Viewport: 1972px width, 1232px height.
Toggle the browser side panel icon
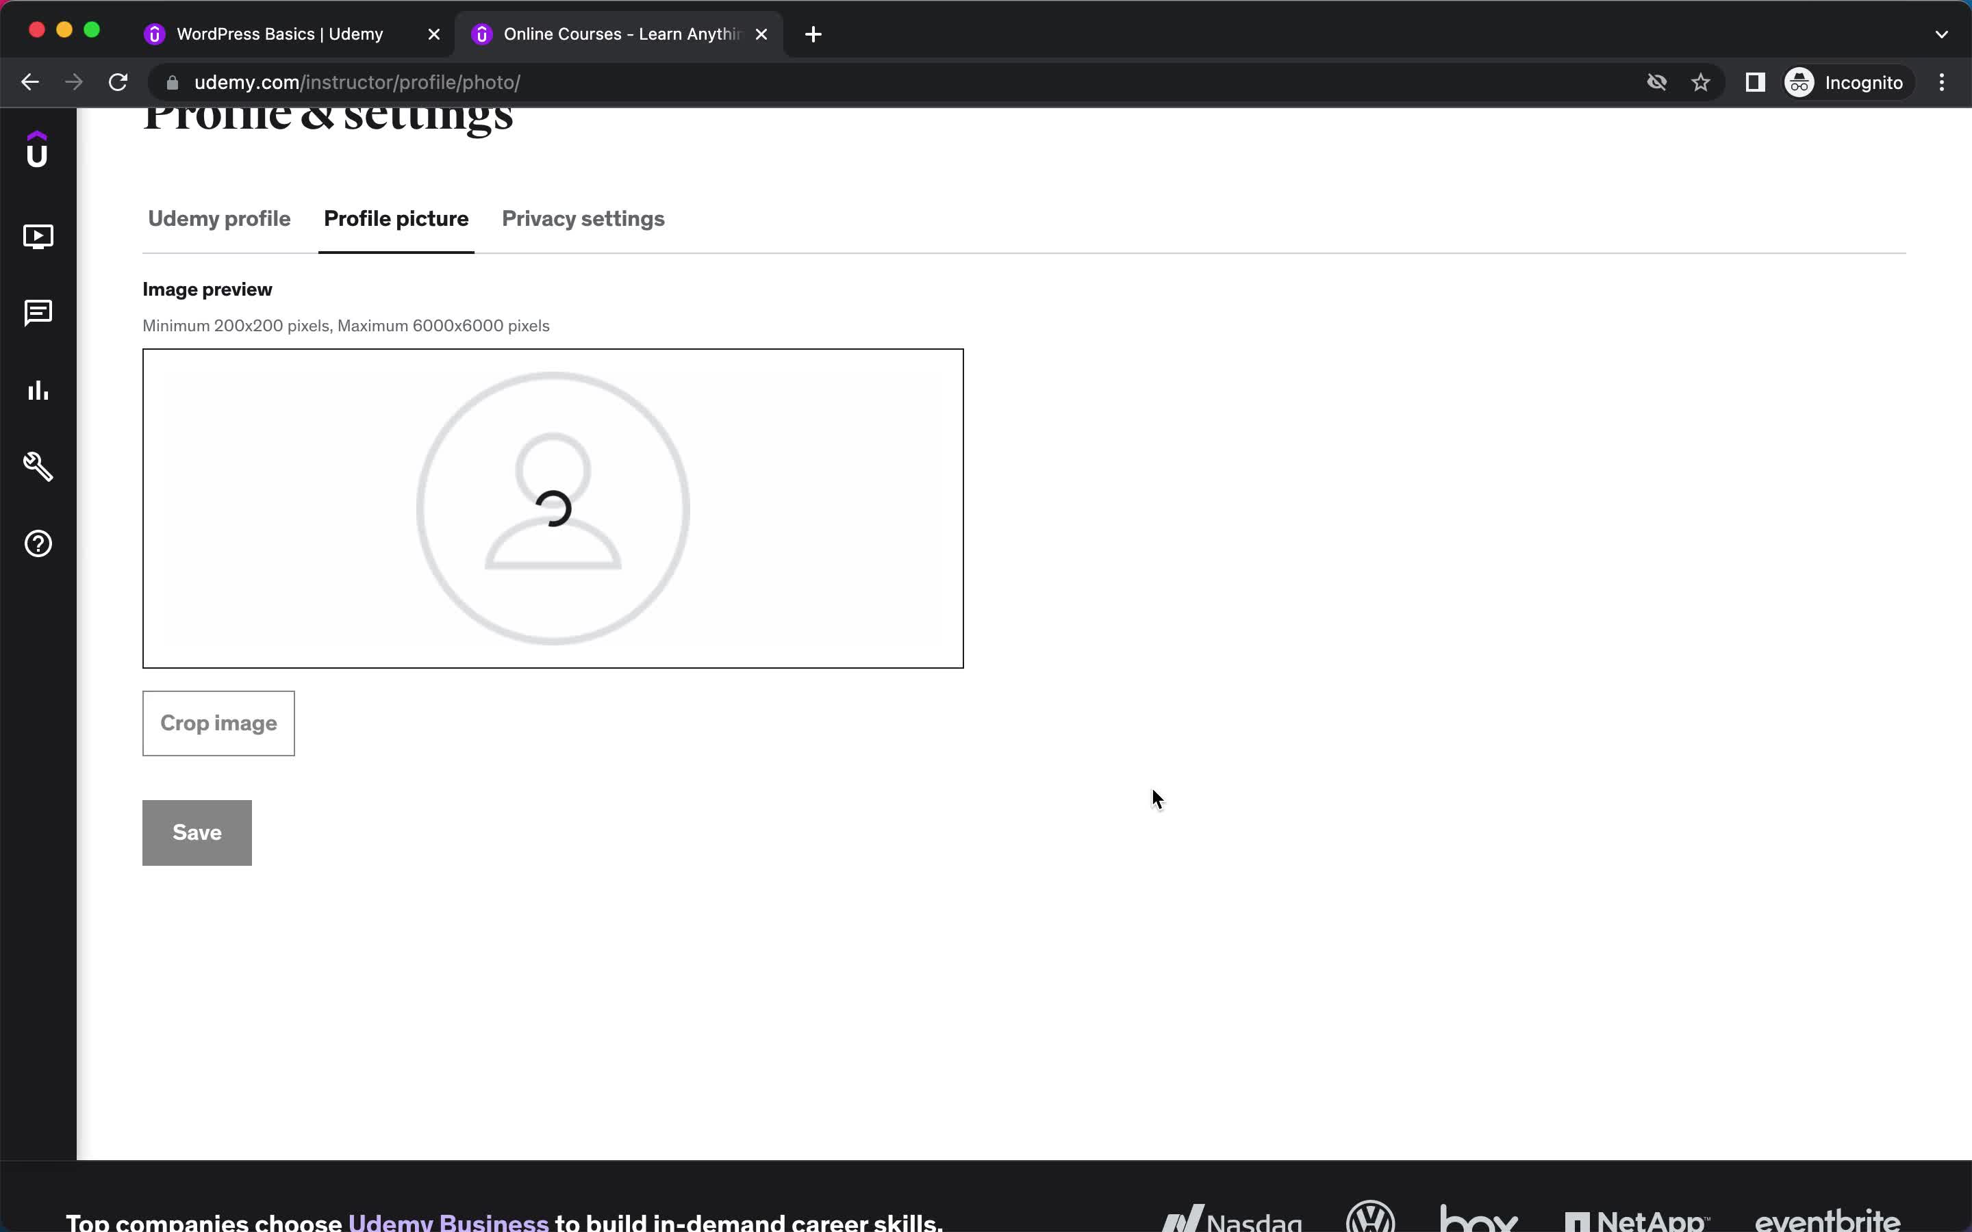point(1755,82)
